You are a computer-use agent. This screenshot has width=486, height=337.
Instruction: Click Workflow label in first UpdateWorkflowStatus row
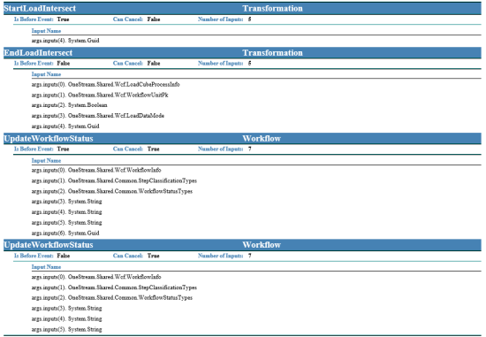(x=262, y=138)
